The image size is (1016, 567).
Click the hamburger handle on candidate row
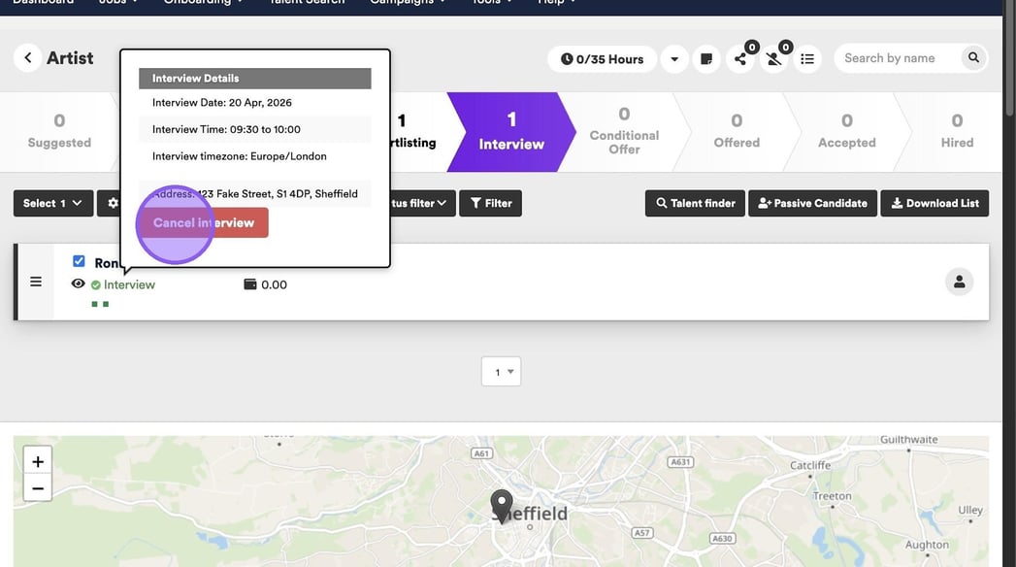coord(36,282)
